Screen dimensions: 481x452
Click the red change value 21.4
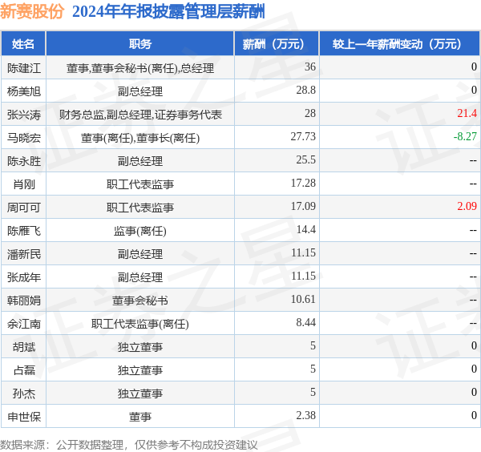click(x=467, y=114)
